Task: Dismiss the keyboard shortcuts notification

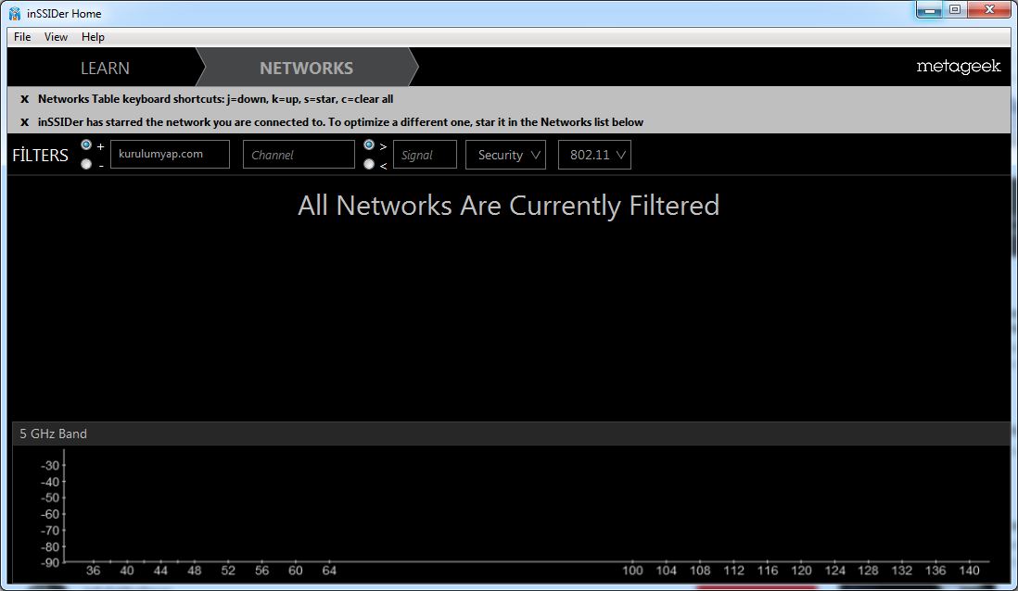Action: pos(25,99)
